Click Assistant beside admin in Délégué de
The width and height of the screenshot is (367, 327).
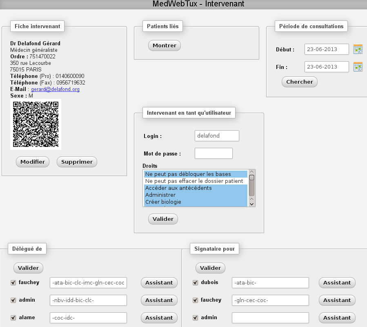coord(159,300)
